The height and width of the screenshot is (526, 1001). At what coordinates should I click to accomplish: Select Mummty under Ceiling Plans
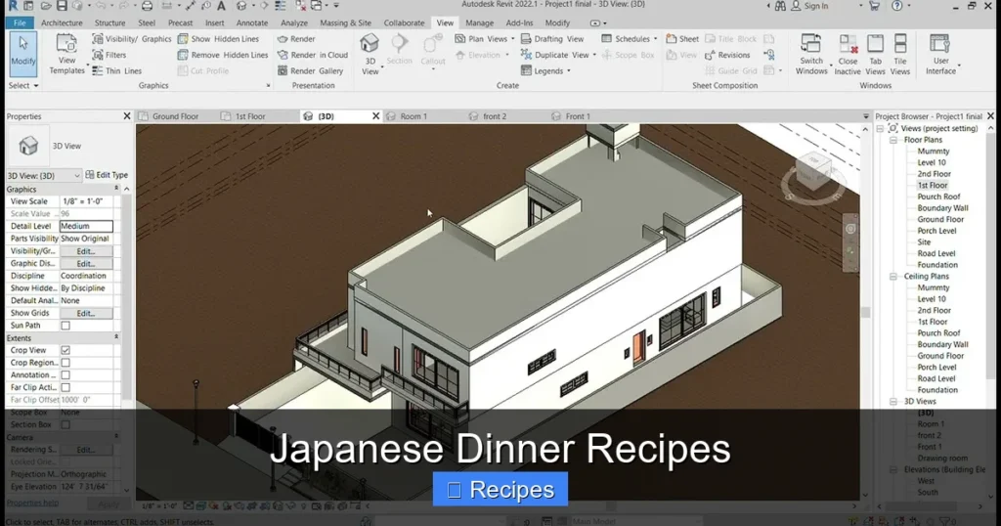pyautogui.click(x=934, y=287)
